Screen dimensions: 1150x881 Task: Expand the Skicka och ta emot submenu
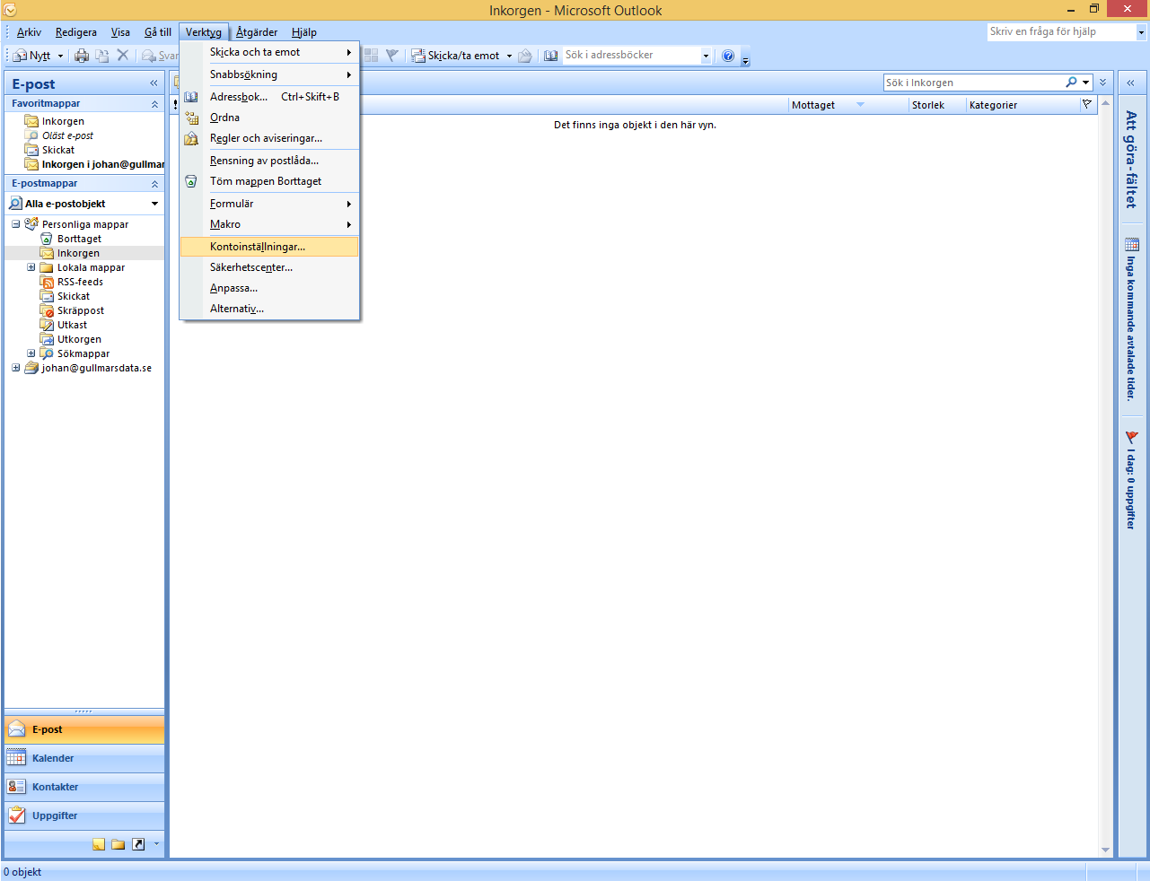point(269,52)
